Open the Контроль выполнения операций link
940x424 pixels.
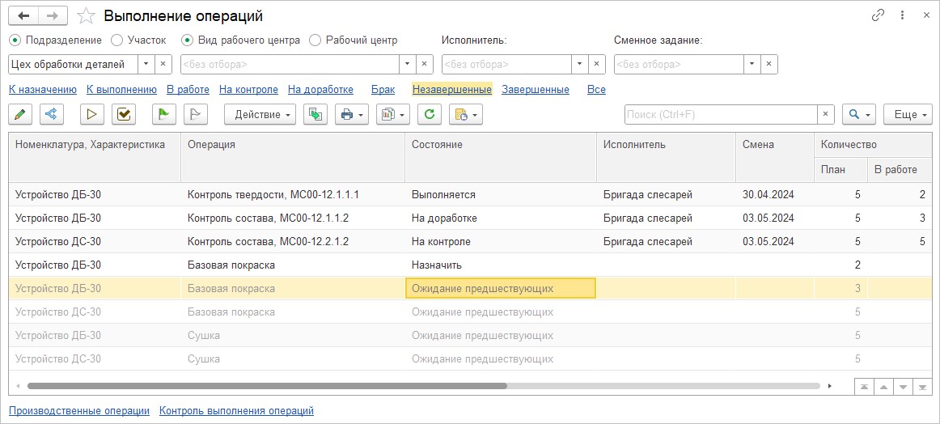click(x=236, y=411)
